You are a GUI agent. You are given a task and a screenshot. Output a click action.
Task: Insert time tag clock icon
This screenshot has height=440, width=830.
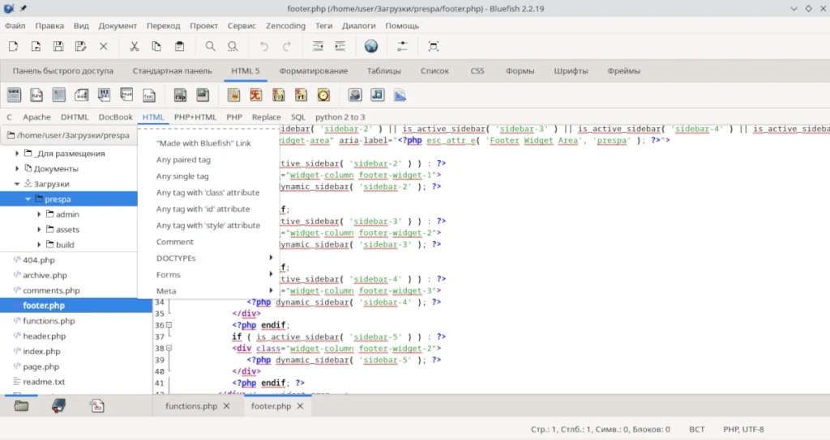323,95
